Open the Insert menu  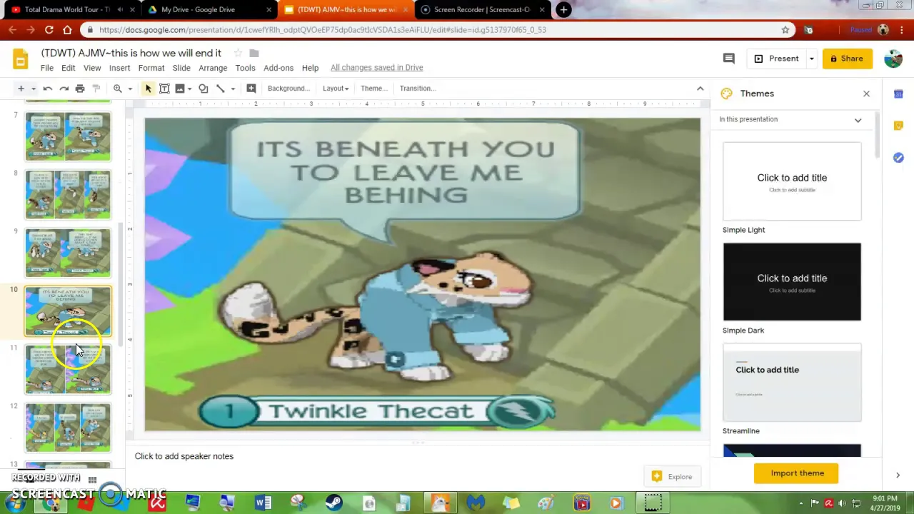click(119, 68)
